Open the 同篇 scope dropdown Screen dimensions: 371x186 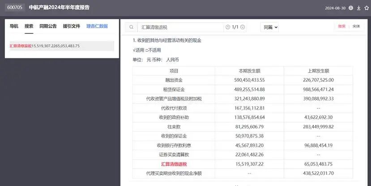270,27
